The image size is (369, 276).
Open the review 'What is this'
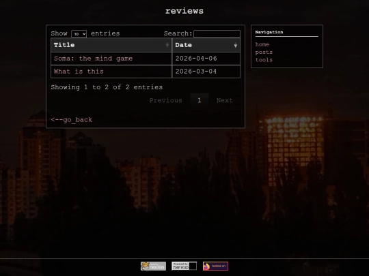tap(79, 72)
